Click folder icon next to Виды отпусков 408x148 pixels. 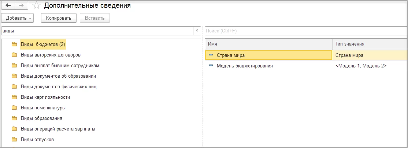click(x=14, y=139)
